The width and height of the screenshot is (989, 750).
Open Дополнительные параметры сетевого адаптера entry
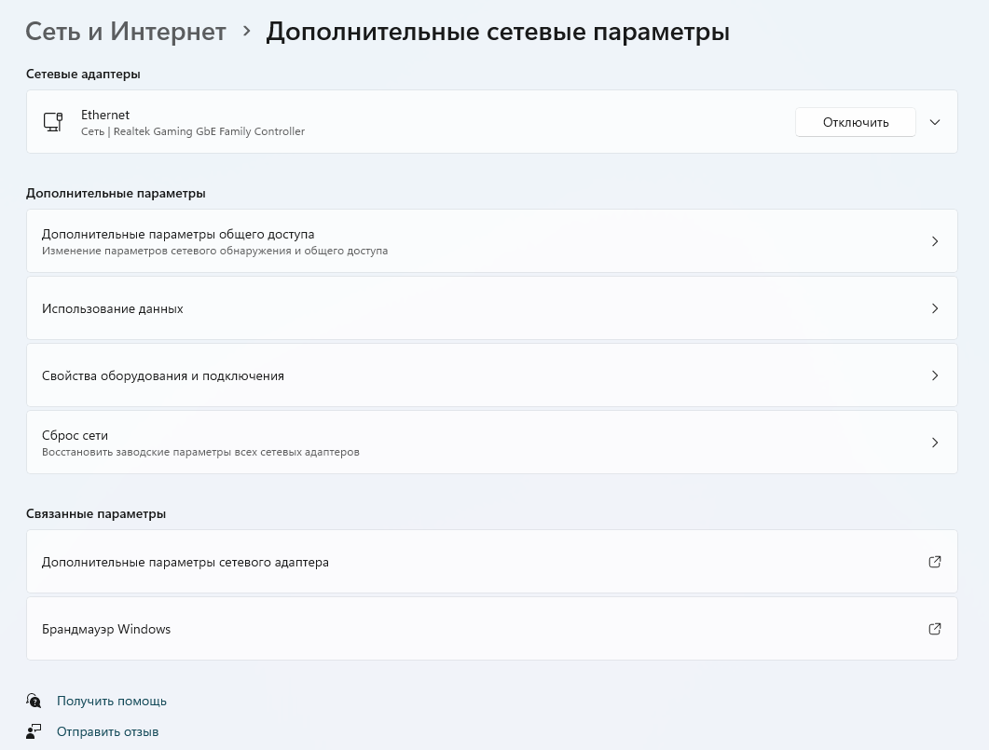pyautogui.click(x=185, y=562)
